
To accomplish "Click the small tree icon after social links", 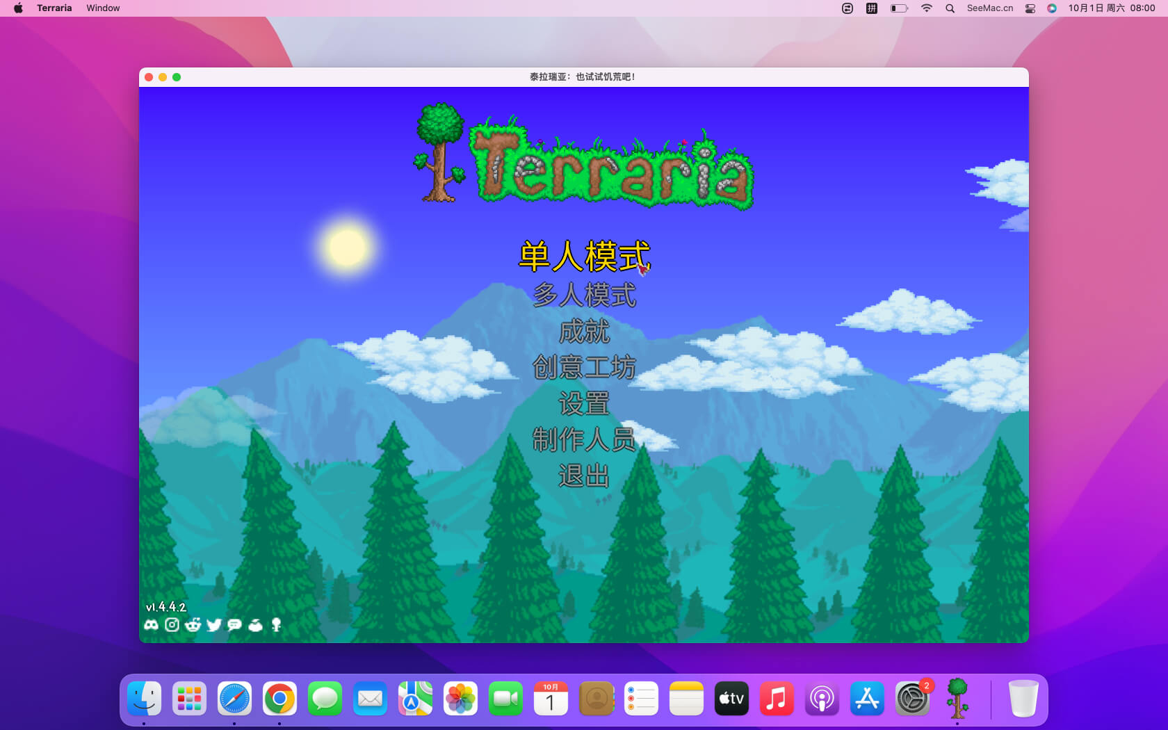I will [x=276, y=625].
